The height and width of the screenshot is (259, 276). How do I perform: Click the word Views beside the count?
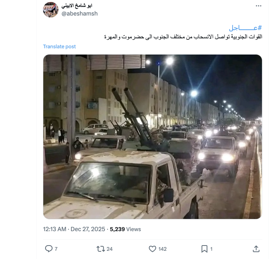134,229
